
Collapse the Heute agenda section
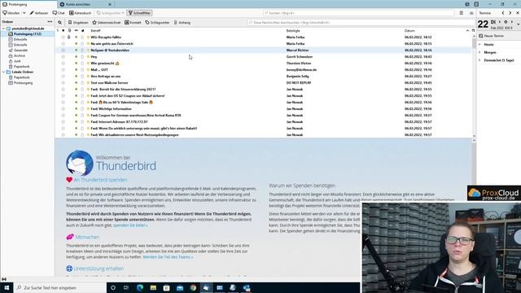click(x=479, y=44)
